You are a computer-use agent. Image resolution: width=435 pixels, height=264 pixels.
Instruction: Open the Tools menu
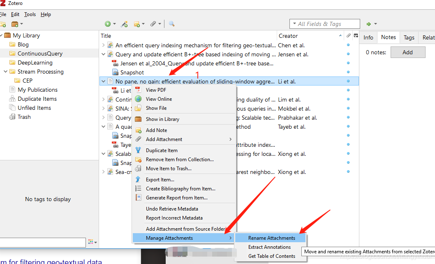tap(30, 14)
